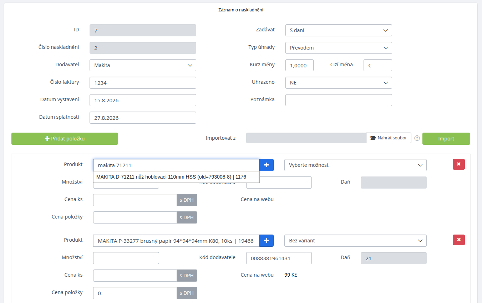Open the Uhrazeno dropdown showing NE

[339, 83]
